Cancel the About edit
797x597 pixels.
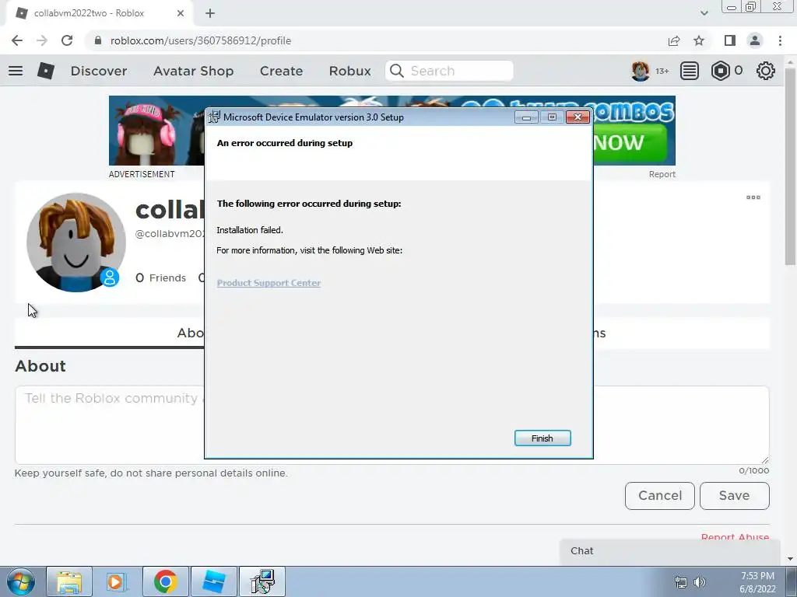pos(660,495)
